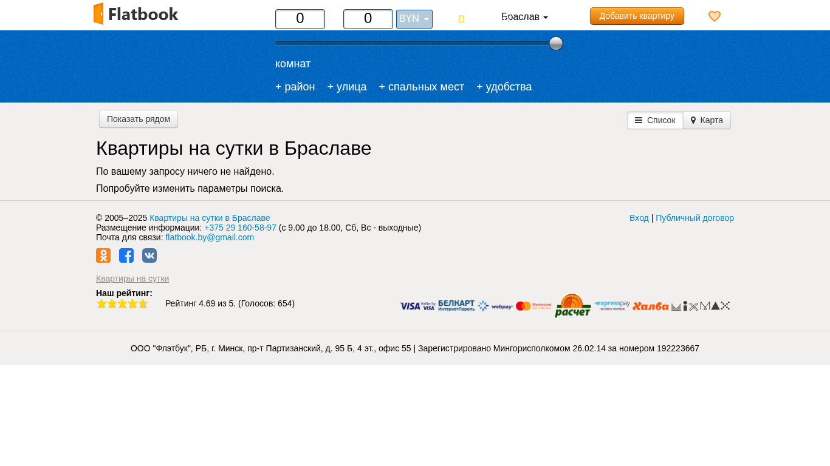Open the Браслав city dropdown
This screenshot has width=830, height=466.
pyautogui.click(x=524, y=17)
